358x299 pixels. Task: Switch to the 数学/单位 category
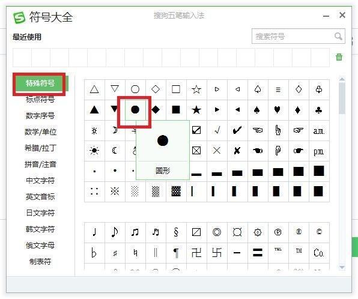(x=40, y=131)
